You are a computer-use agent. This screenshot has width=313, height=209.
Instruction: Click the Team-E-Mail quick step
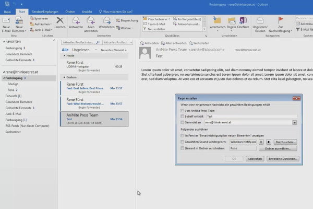pyautogui.click(x=154, y=24)
